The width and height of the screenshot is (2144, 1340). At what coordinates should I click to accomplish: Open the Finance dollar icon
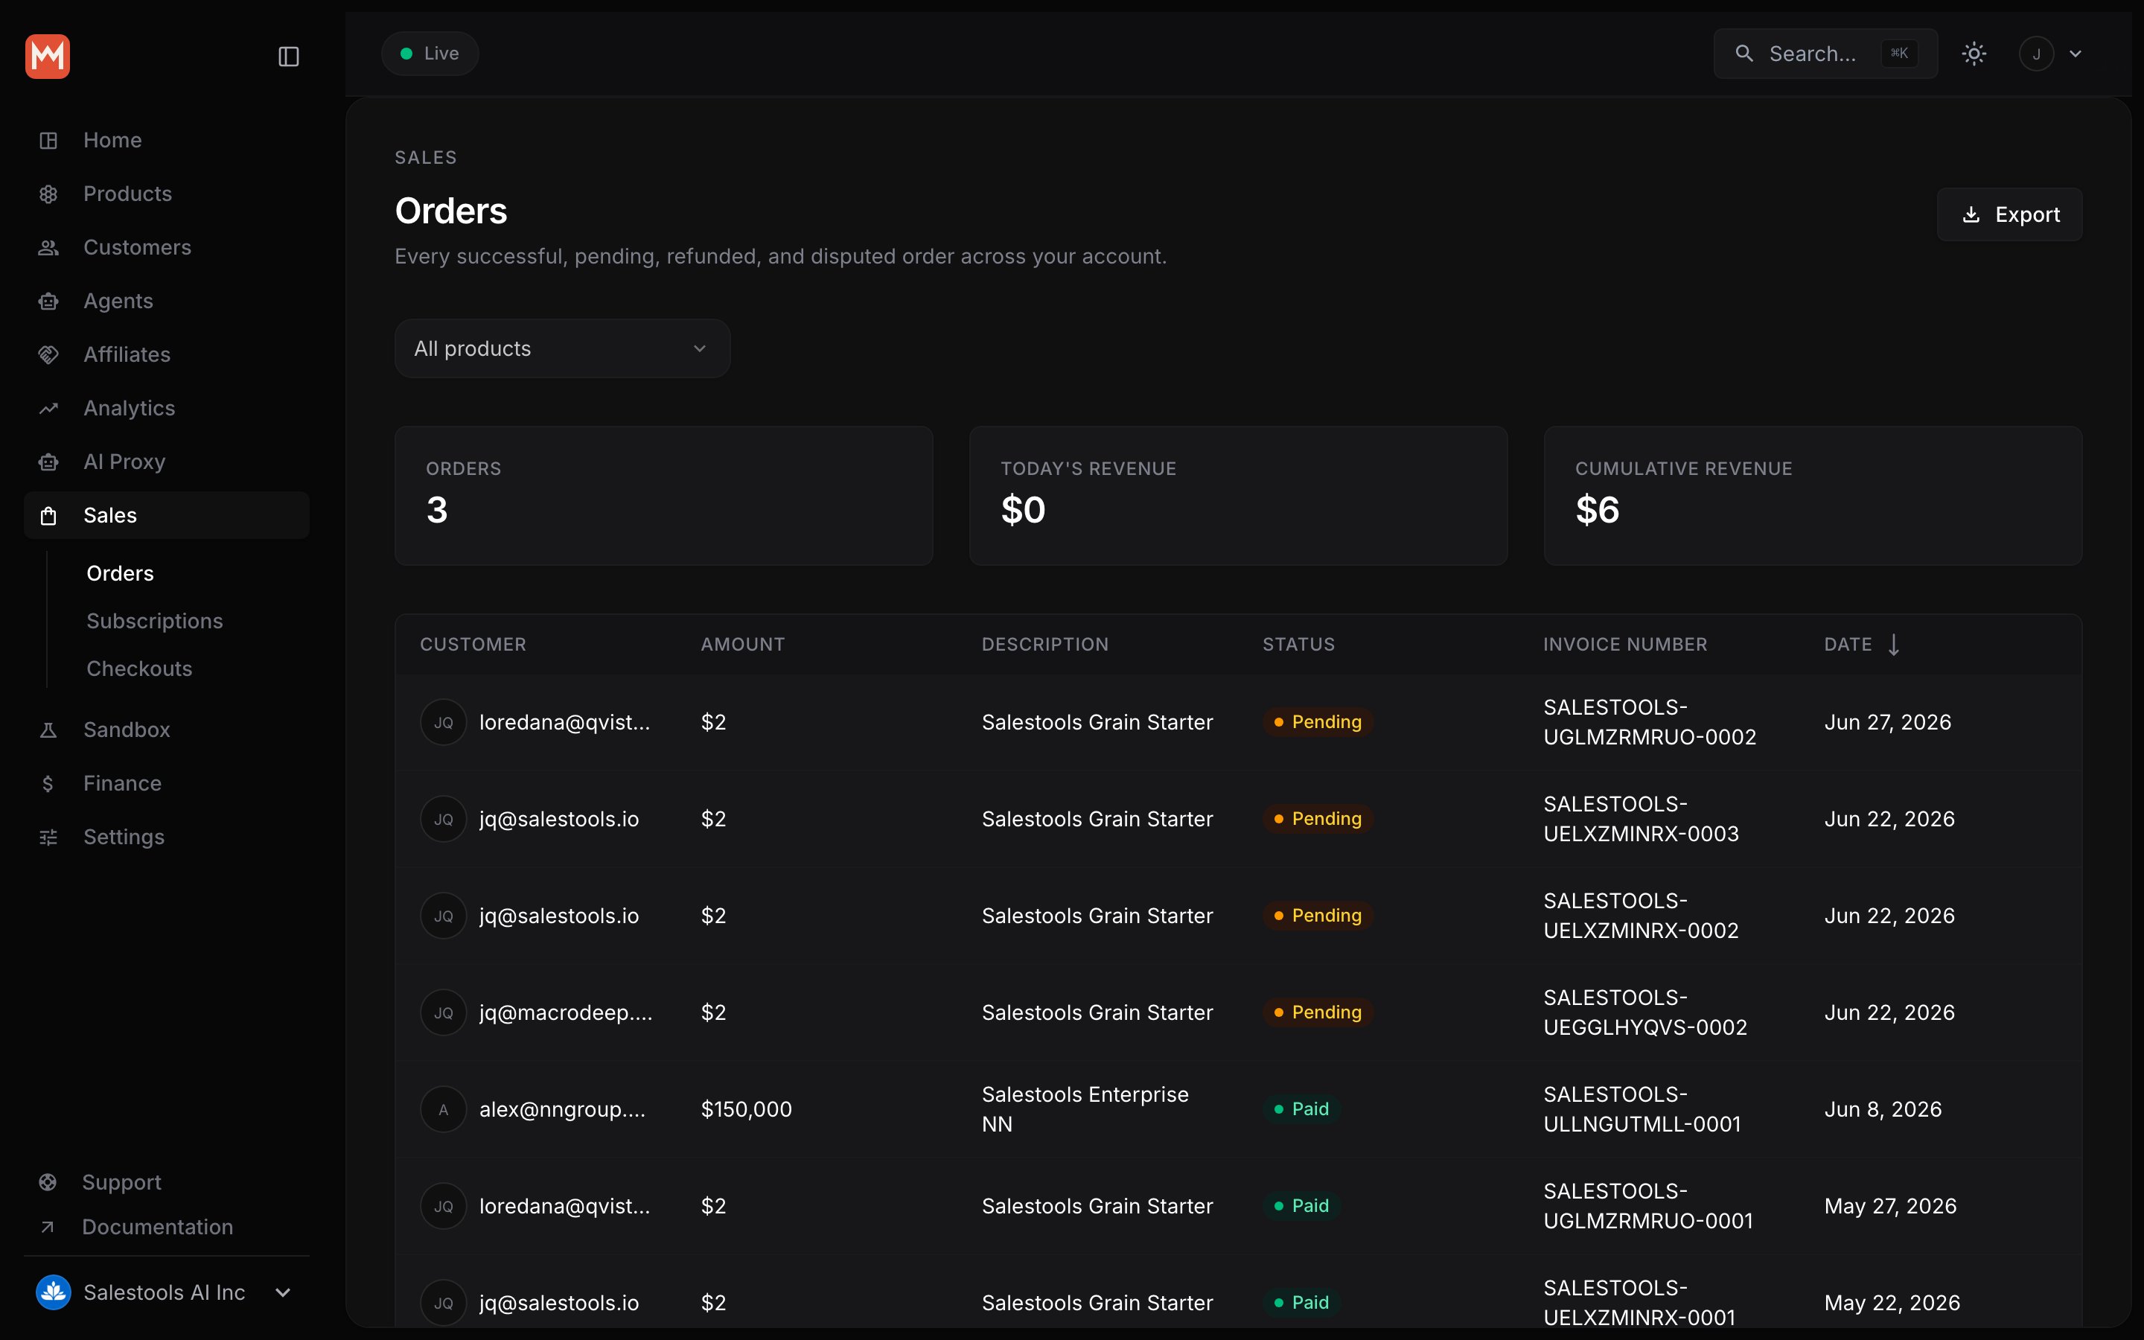tap(48, 783)
